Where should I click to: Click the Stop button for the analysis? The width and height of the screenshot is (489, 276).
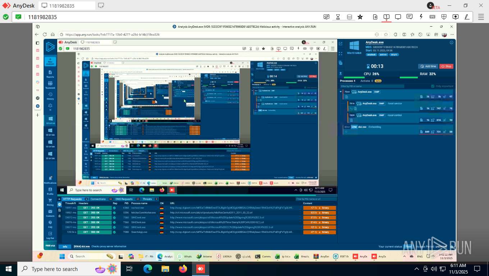click(446, 66)
